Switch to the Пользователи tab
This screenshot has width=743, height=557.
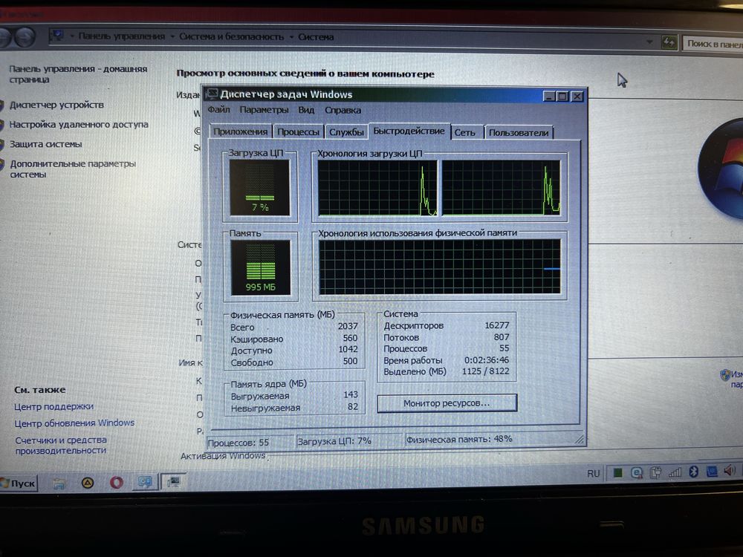click(x=519, y=133)
